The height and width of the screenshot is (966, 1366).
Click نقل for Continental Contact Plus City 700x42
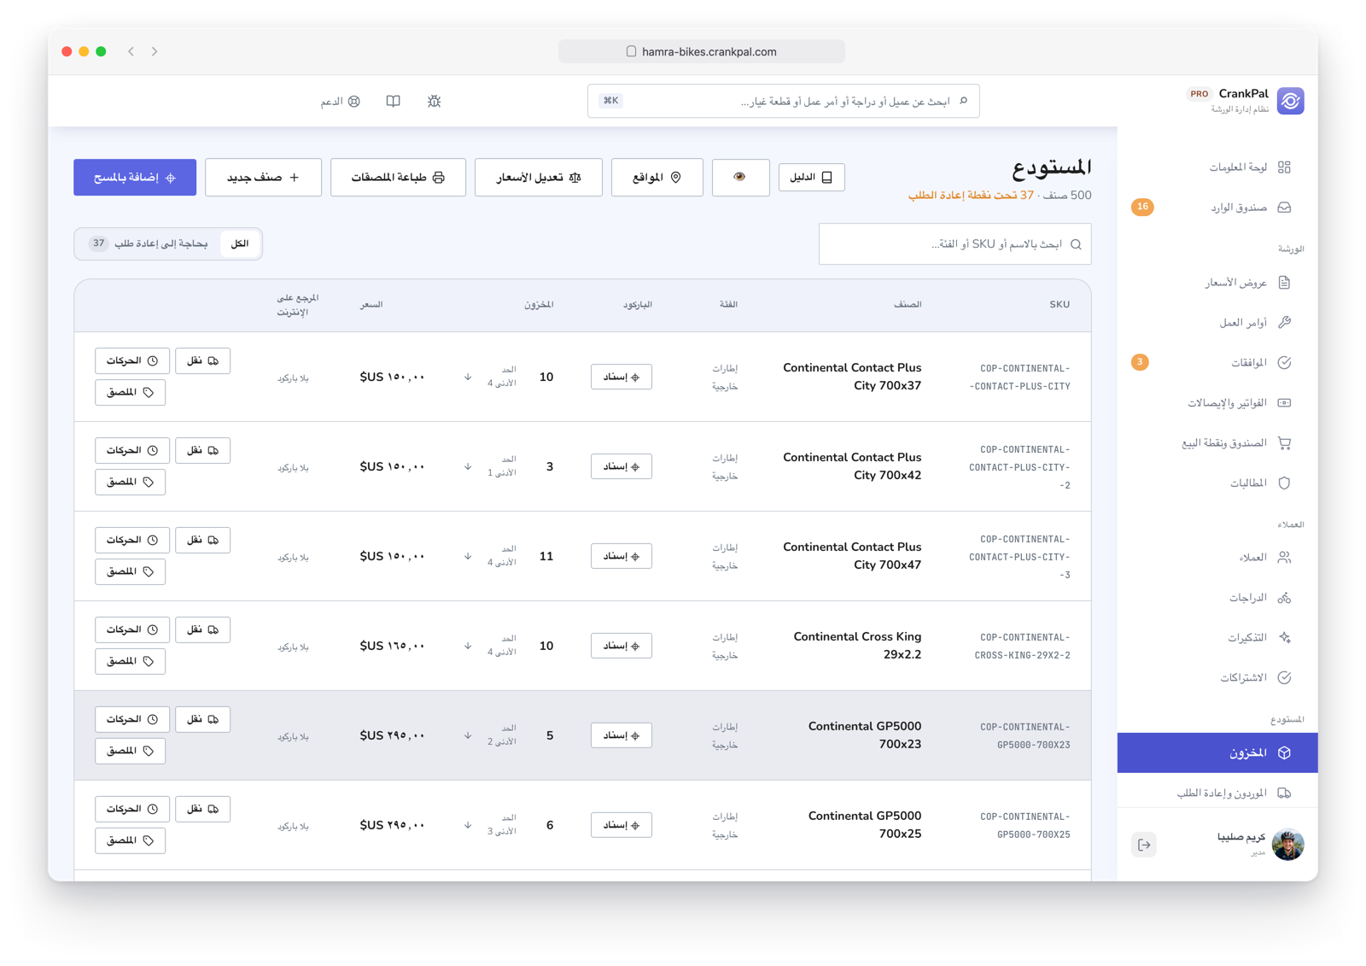(203, 450)
